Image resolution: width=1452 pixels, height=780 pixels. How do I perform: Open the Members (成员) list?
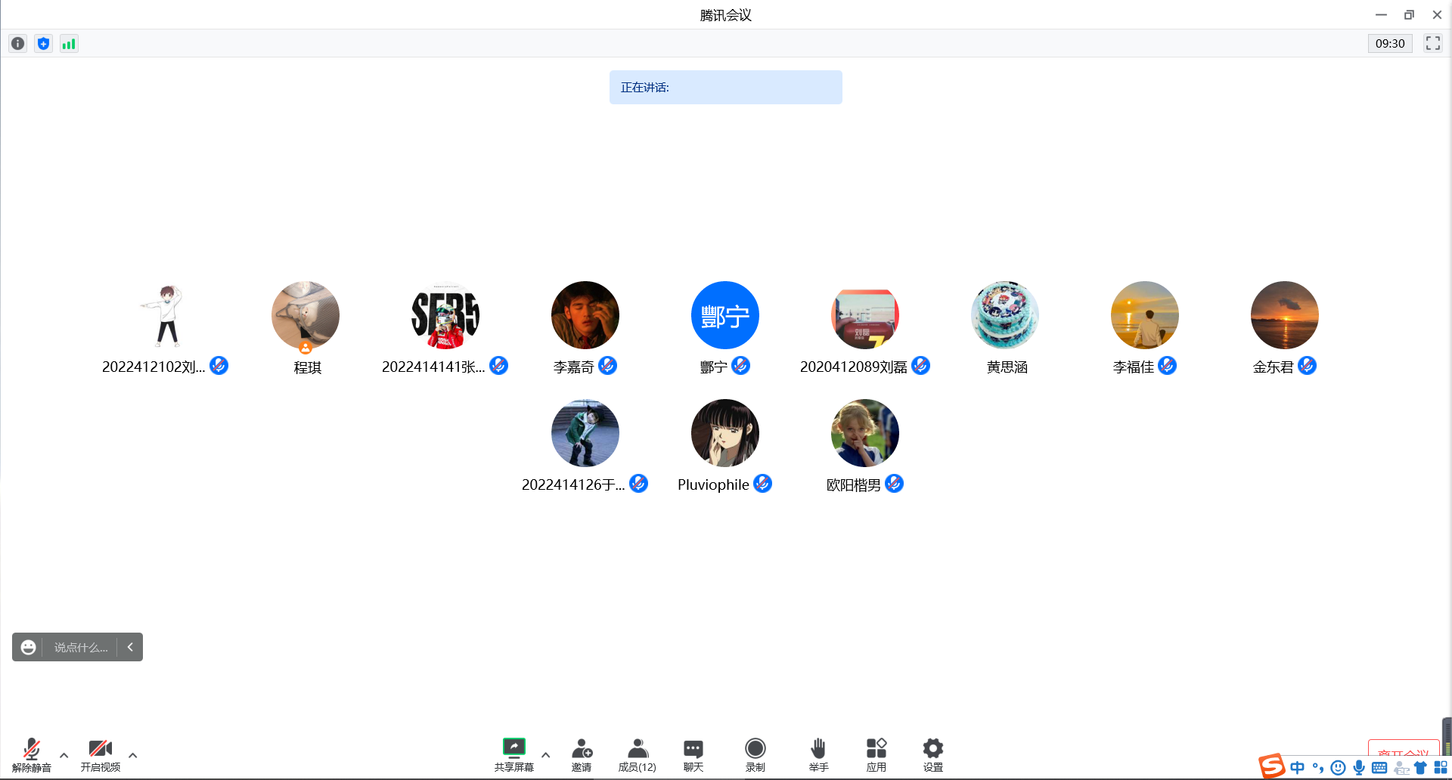point(638,754)
